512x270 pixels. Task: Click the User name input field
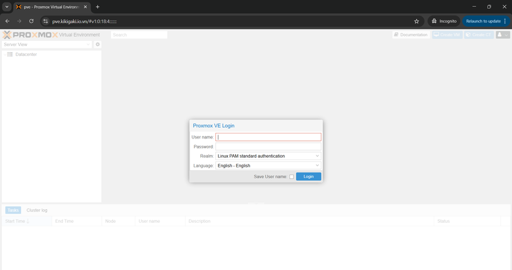(268, 137)
